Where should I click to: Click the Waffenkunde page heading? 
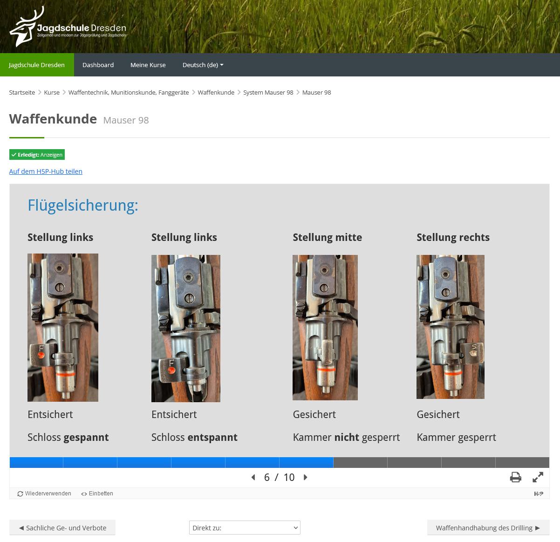(53, 119)
